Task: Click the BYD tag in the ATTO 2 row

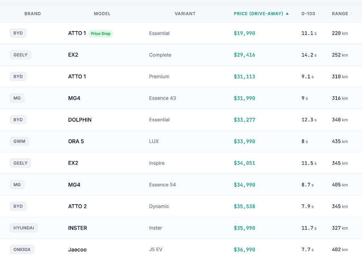Action: (18, 206)
